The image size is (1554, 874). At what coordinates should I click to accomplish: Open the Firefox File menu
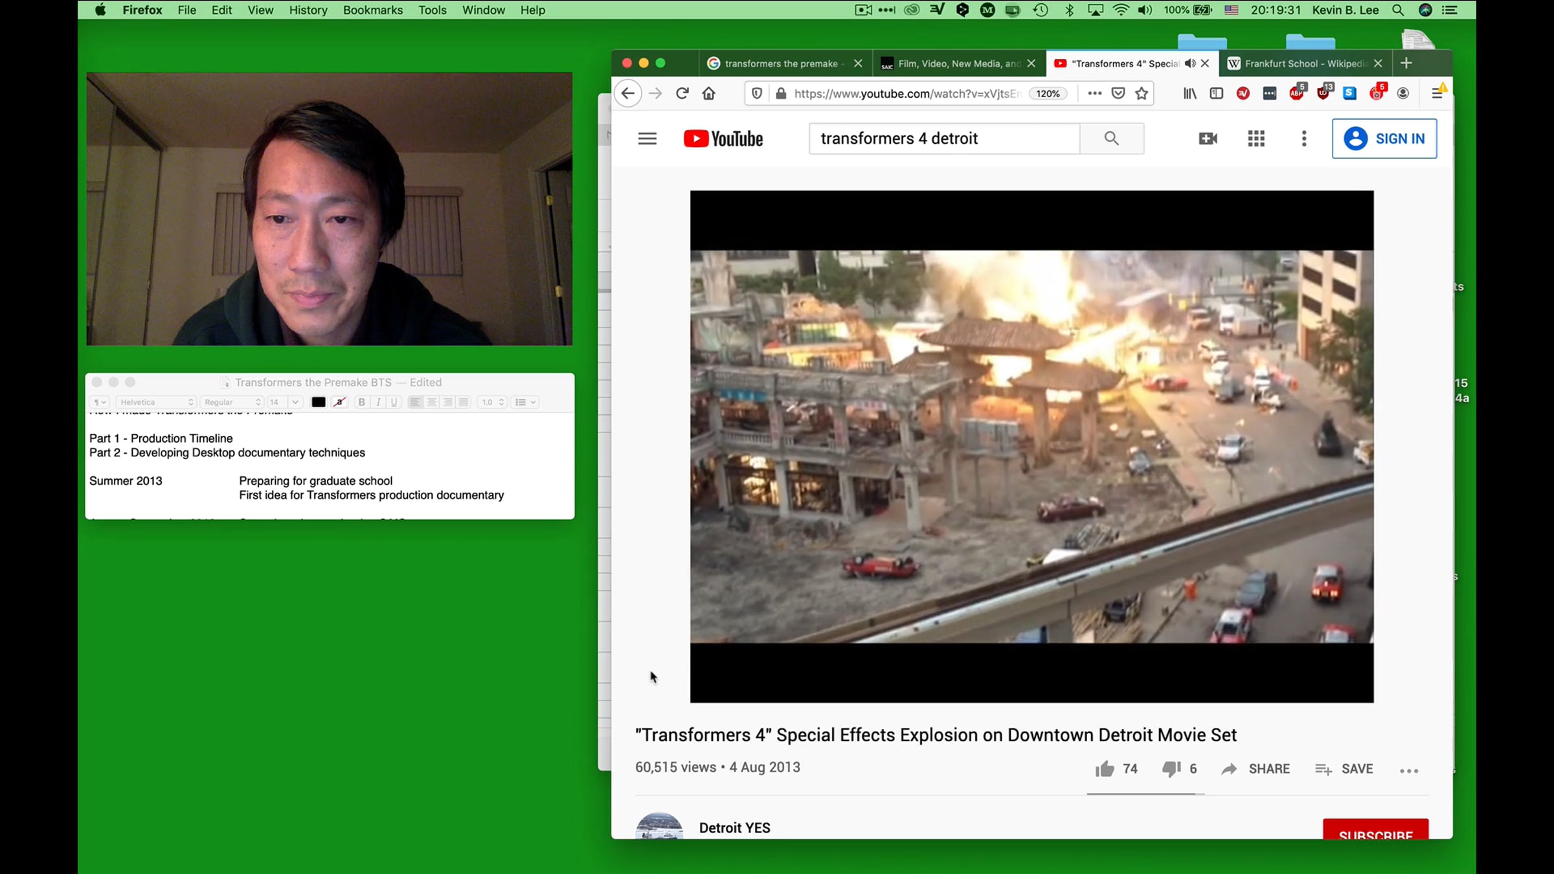(186, 10)
